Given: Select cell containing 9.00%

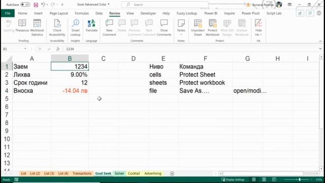Looking at the screenshot, I should pyautogui.click(x=70, y=75).
